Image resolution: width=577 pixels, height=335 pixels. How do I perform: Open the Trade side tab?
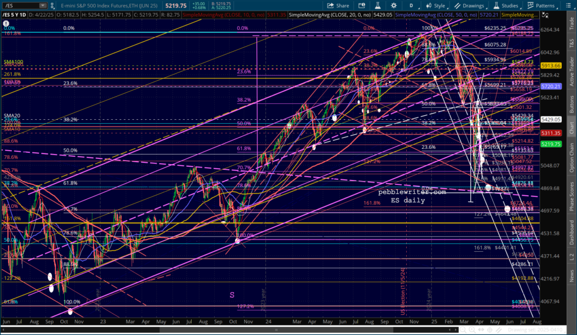[571, 24]
